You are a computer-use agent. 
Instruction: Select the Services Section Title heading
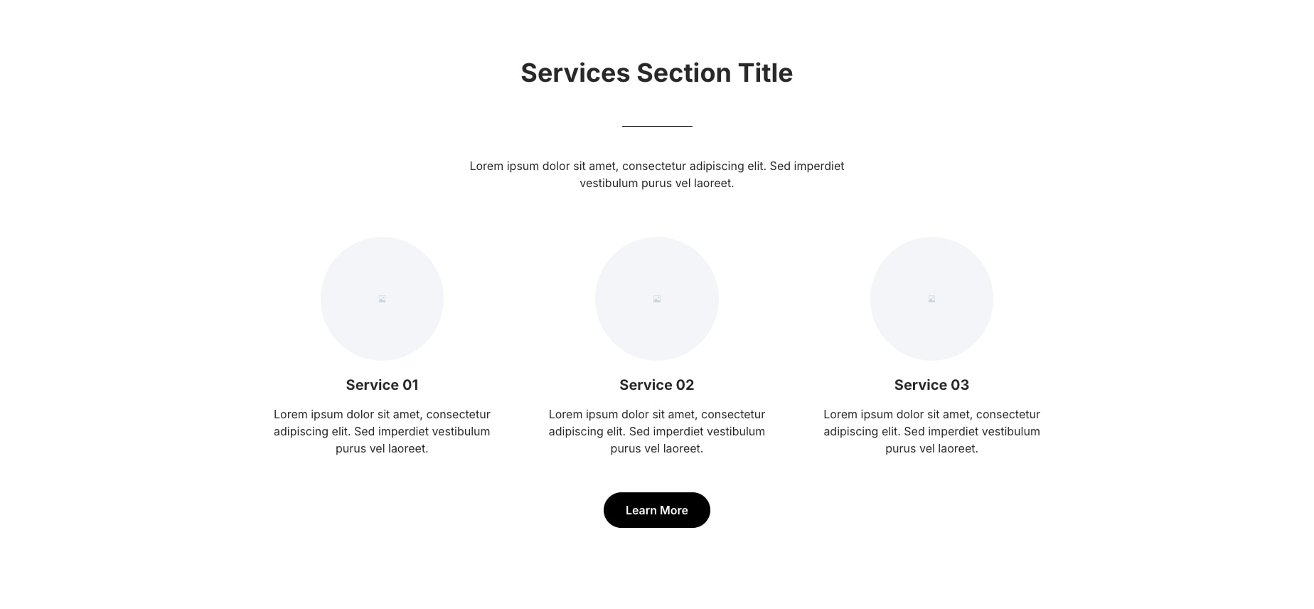pos(656,73)
